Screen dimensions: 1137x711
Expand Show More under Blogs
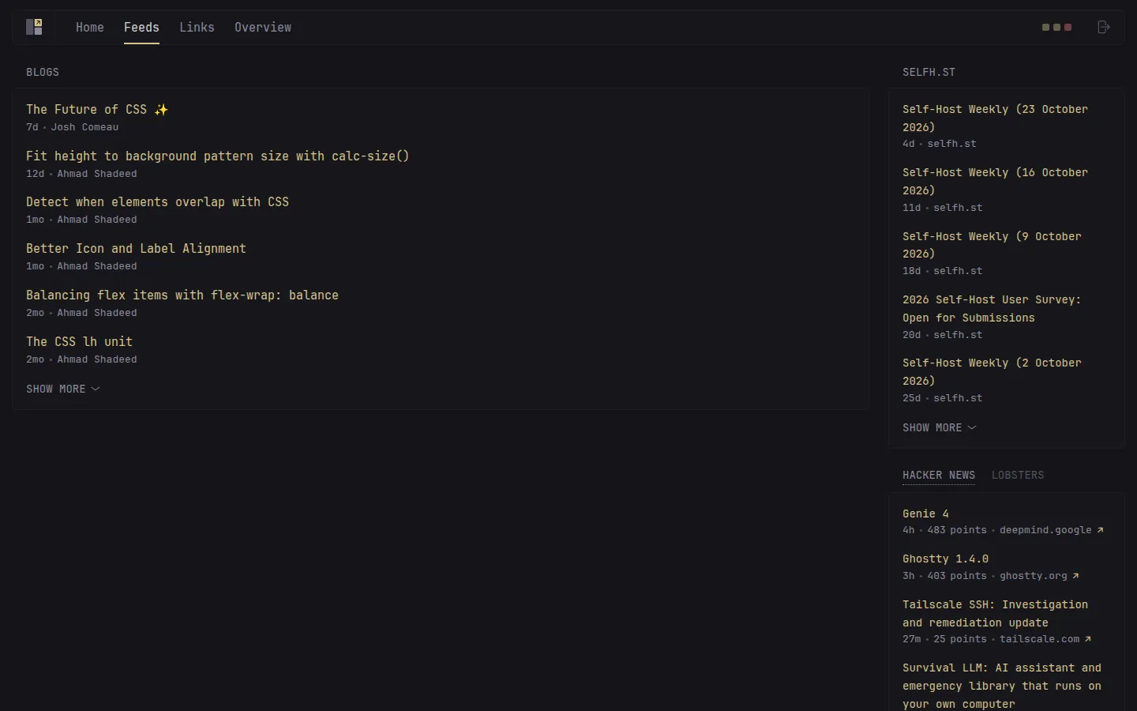(63, 389)
